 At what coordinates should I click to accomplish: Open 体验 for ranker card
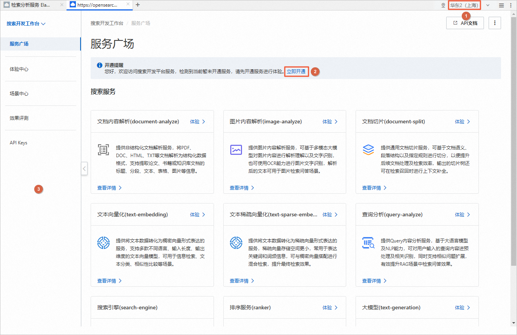[330, 308]
